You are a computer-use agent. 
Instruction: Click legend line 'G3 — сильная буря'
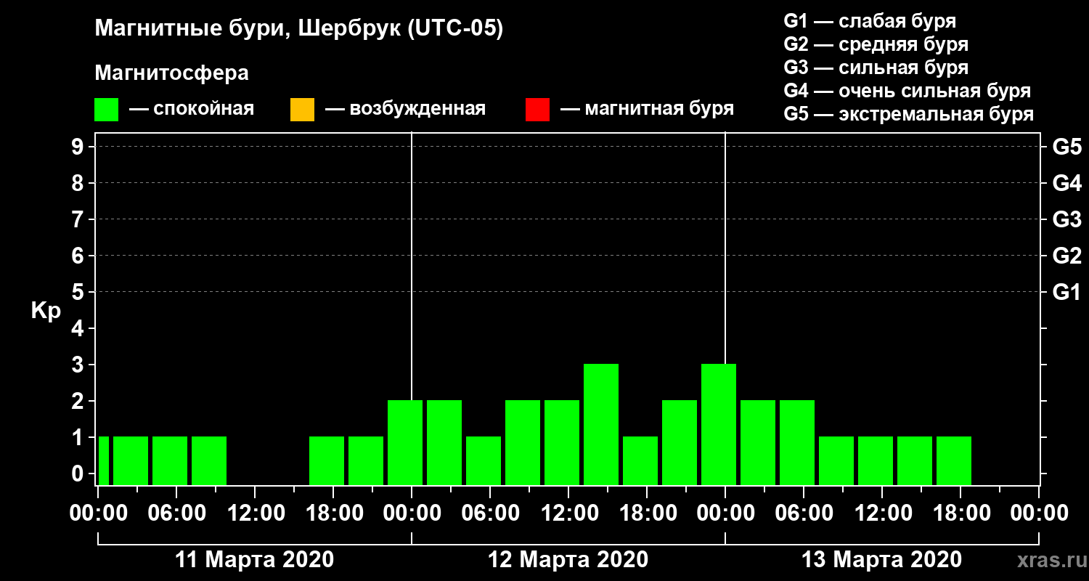coord(876,68)
